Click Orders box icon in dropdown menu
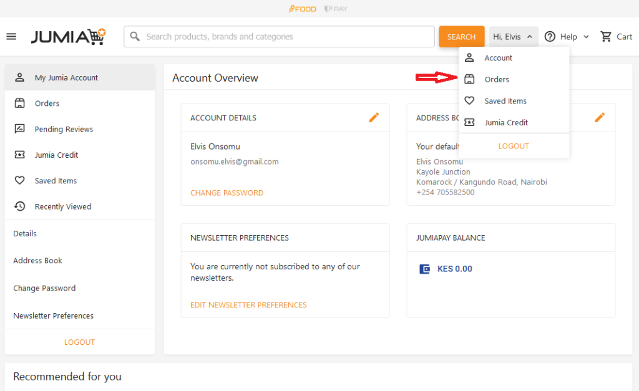Image resolution: width=639 pixels, height=391 pixels. click(469, 79)
